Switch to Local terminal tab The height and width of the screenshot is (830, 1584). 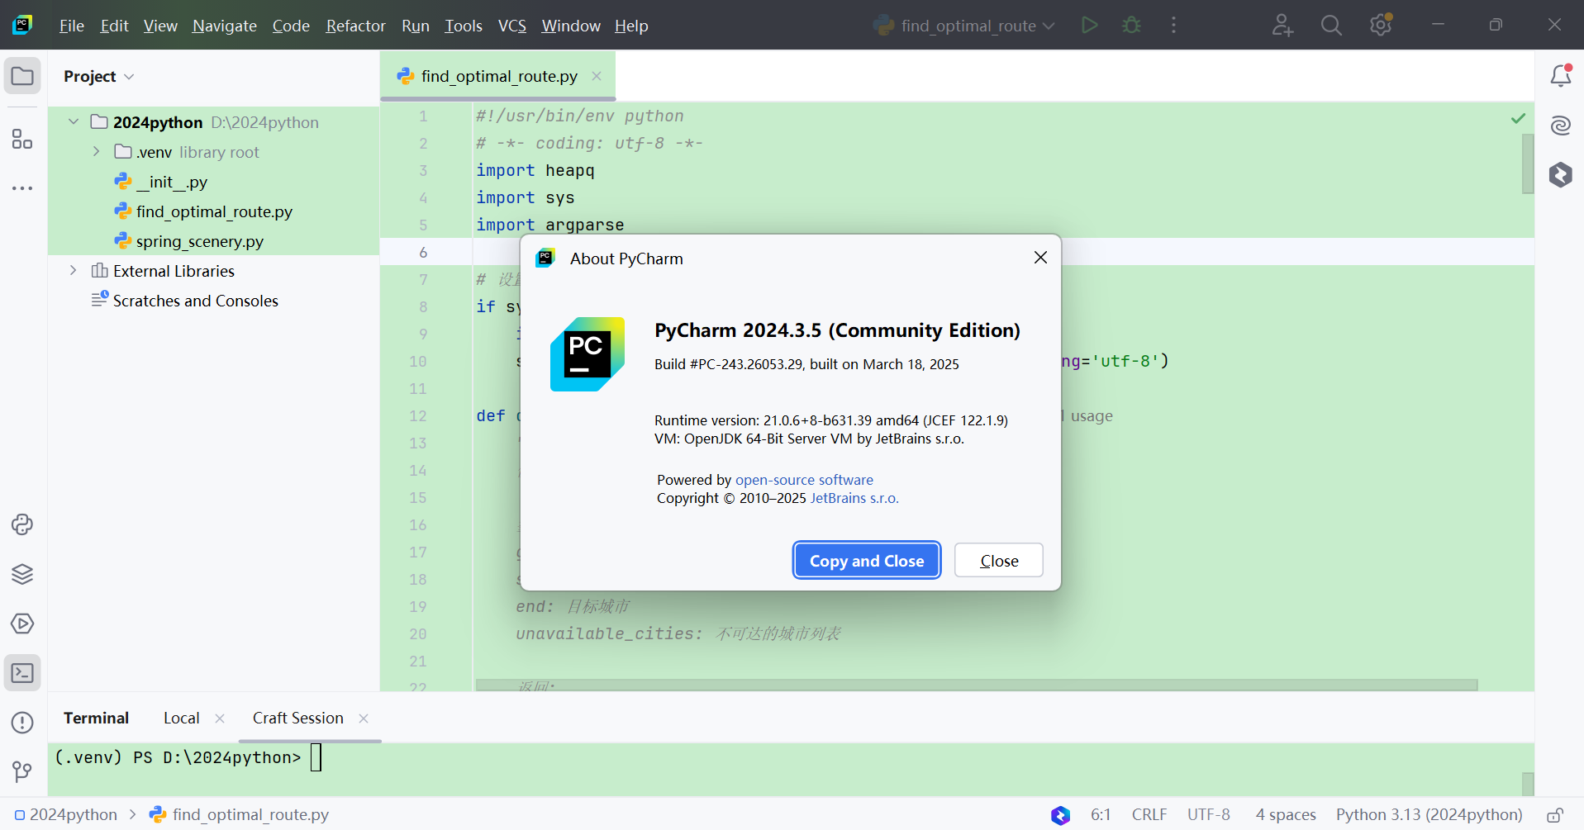click(182, 719)
